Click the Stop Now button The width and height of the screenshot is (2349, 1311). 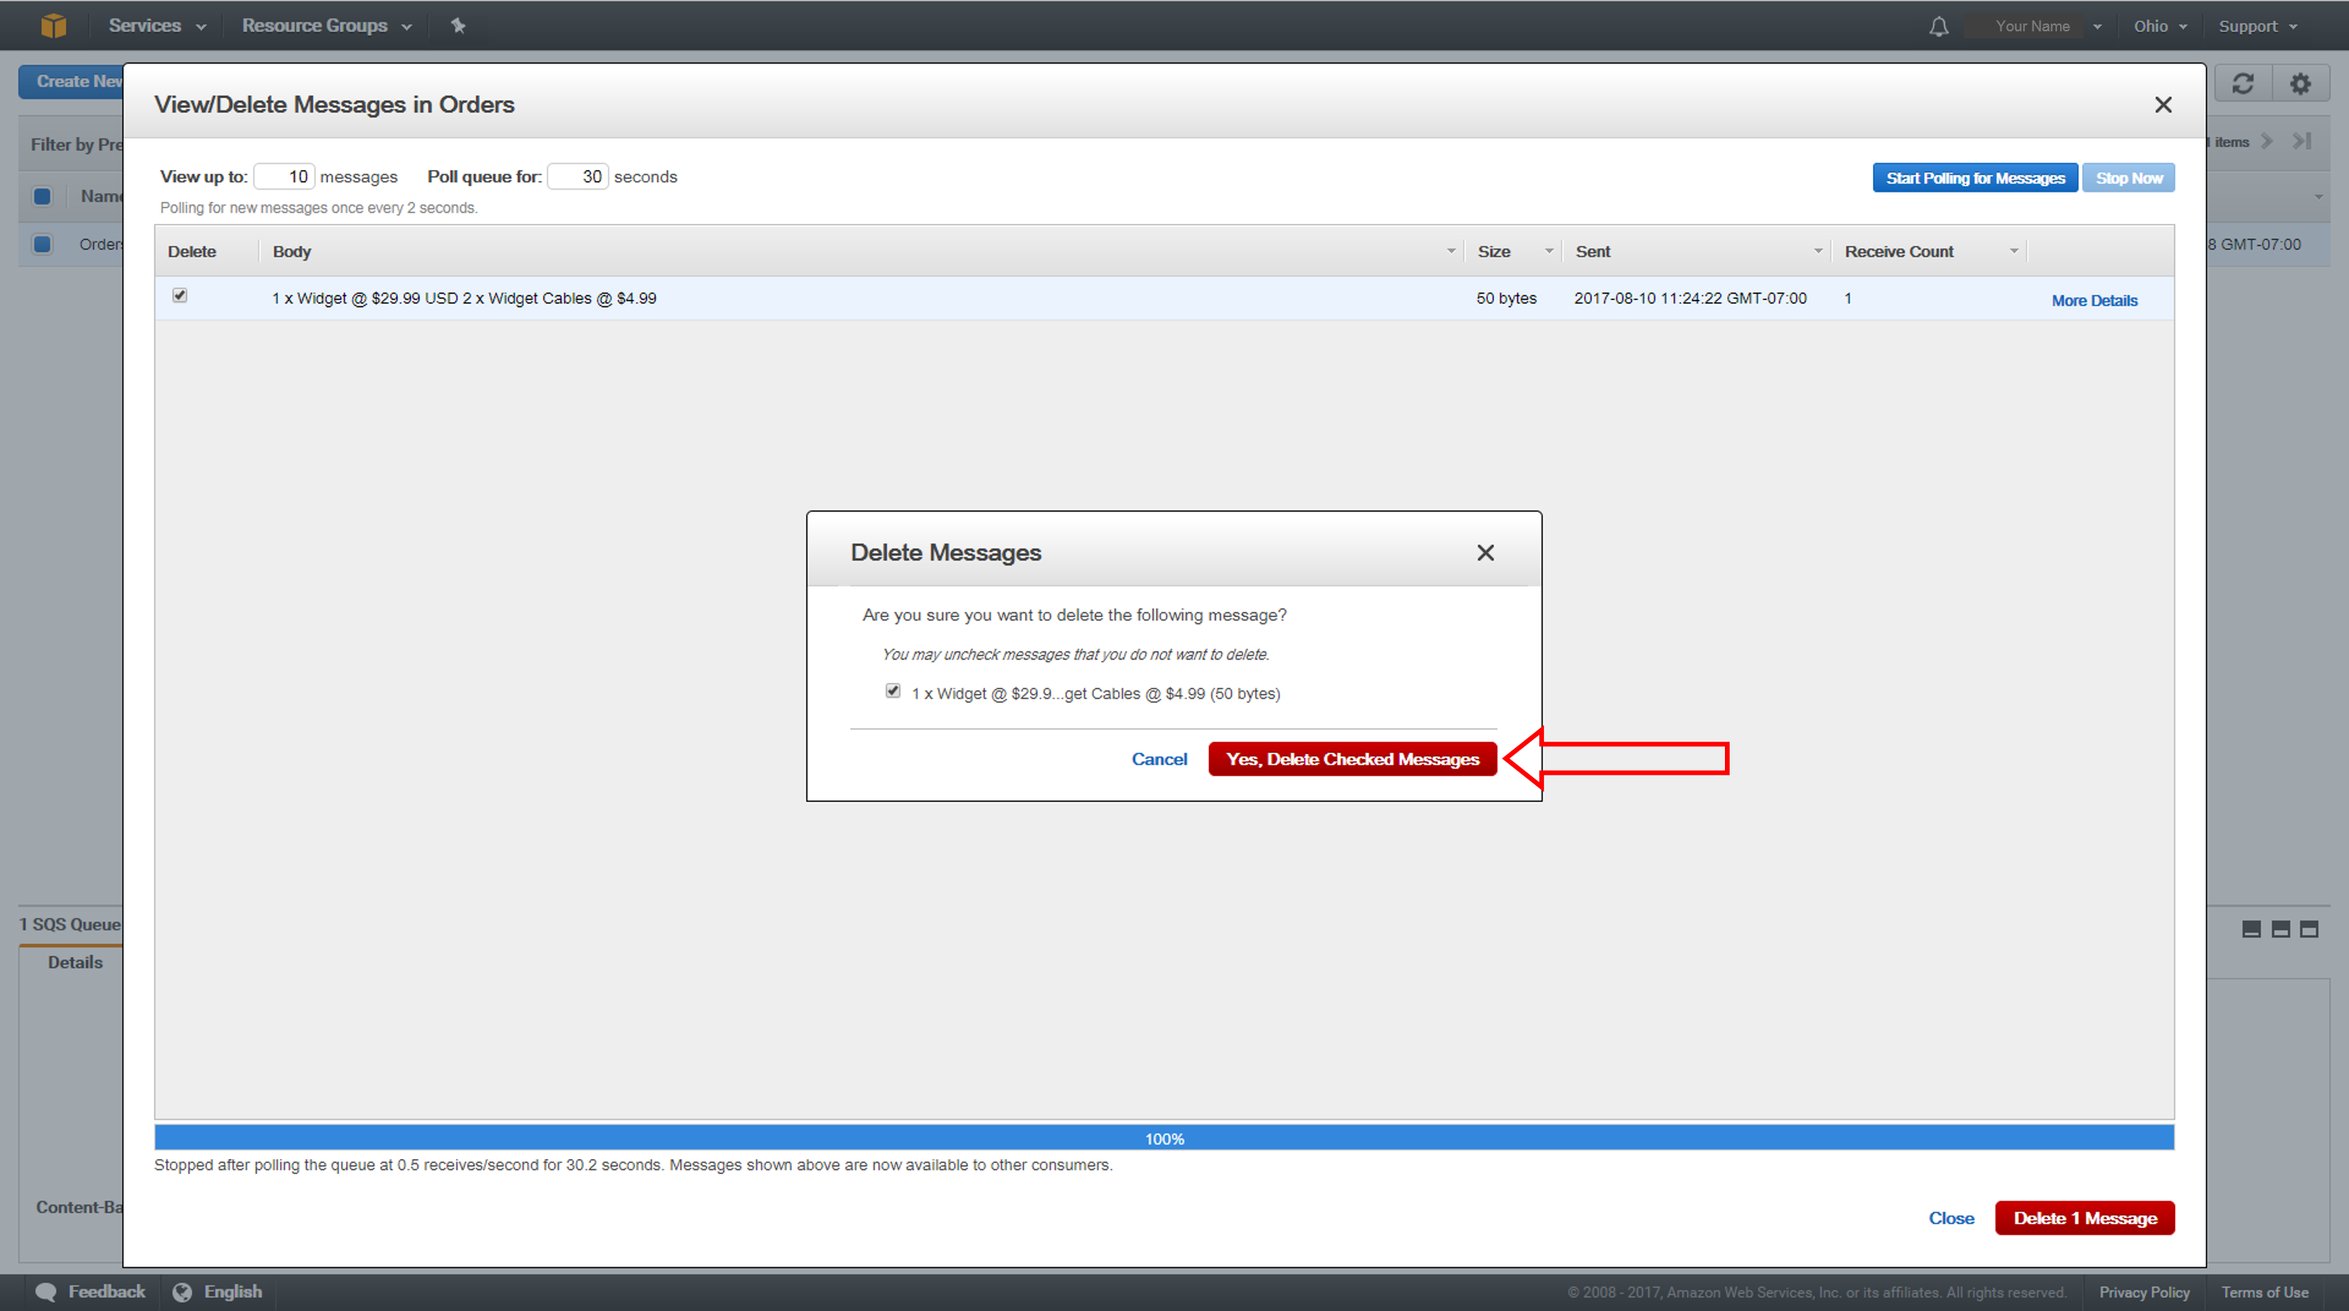pos(2128,178)
